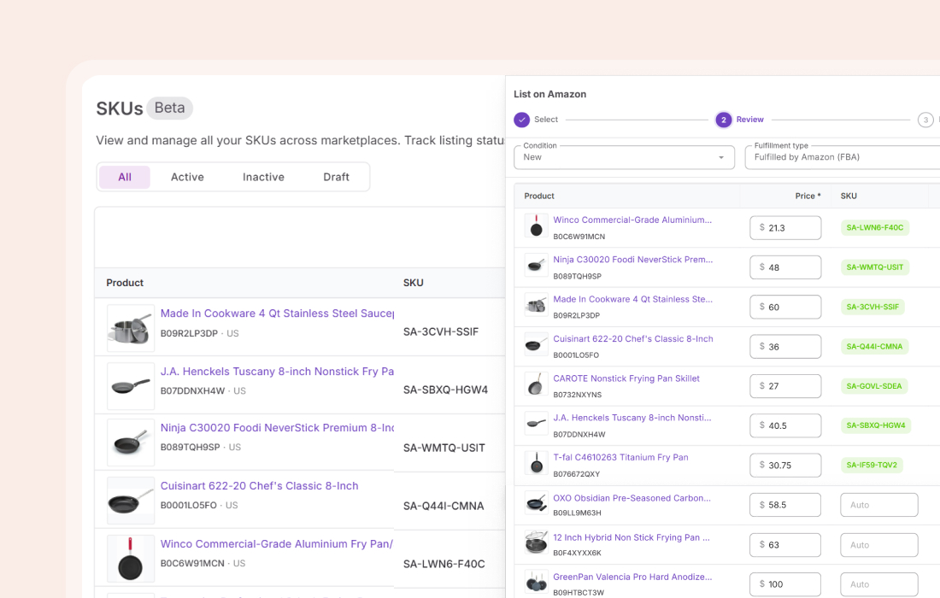The width and height of the screenshot is (940, 598).
Task: Select the Draft tab
Action: coord(336,177)
